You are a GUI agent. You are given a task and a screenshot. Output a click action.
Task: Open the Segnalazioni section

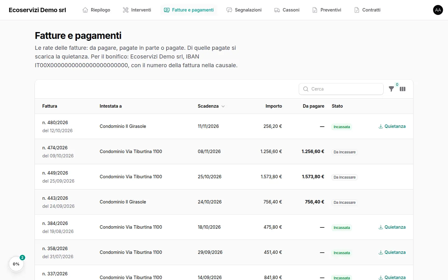pyautogui.click(x=244, y=10)
